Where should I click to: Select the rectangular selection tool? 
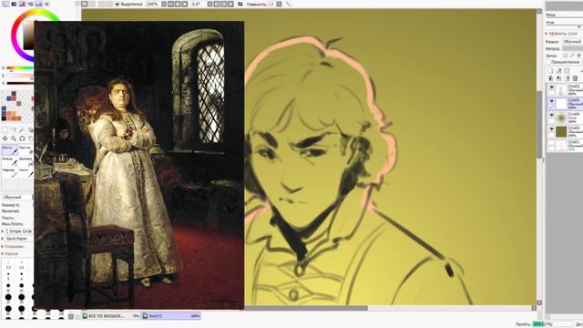tap(5, 129)
